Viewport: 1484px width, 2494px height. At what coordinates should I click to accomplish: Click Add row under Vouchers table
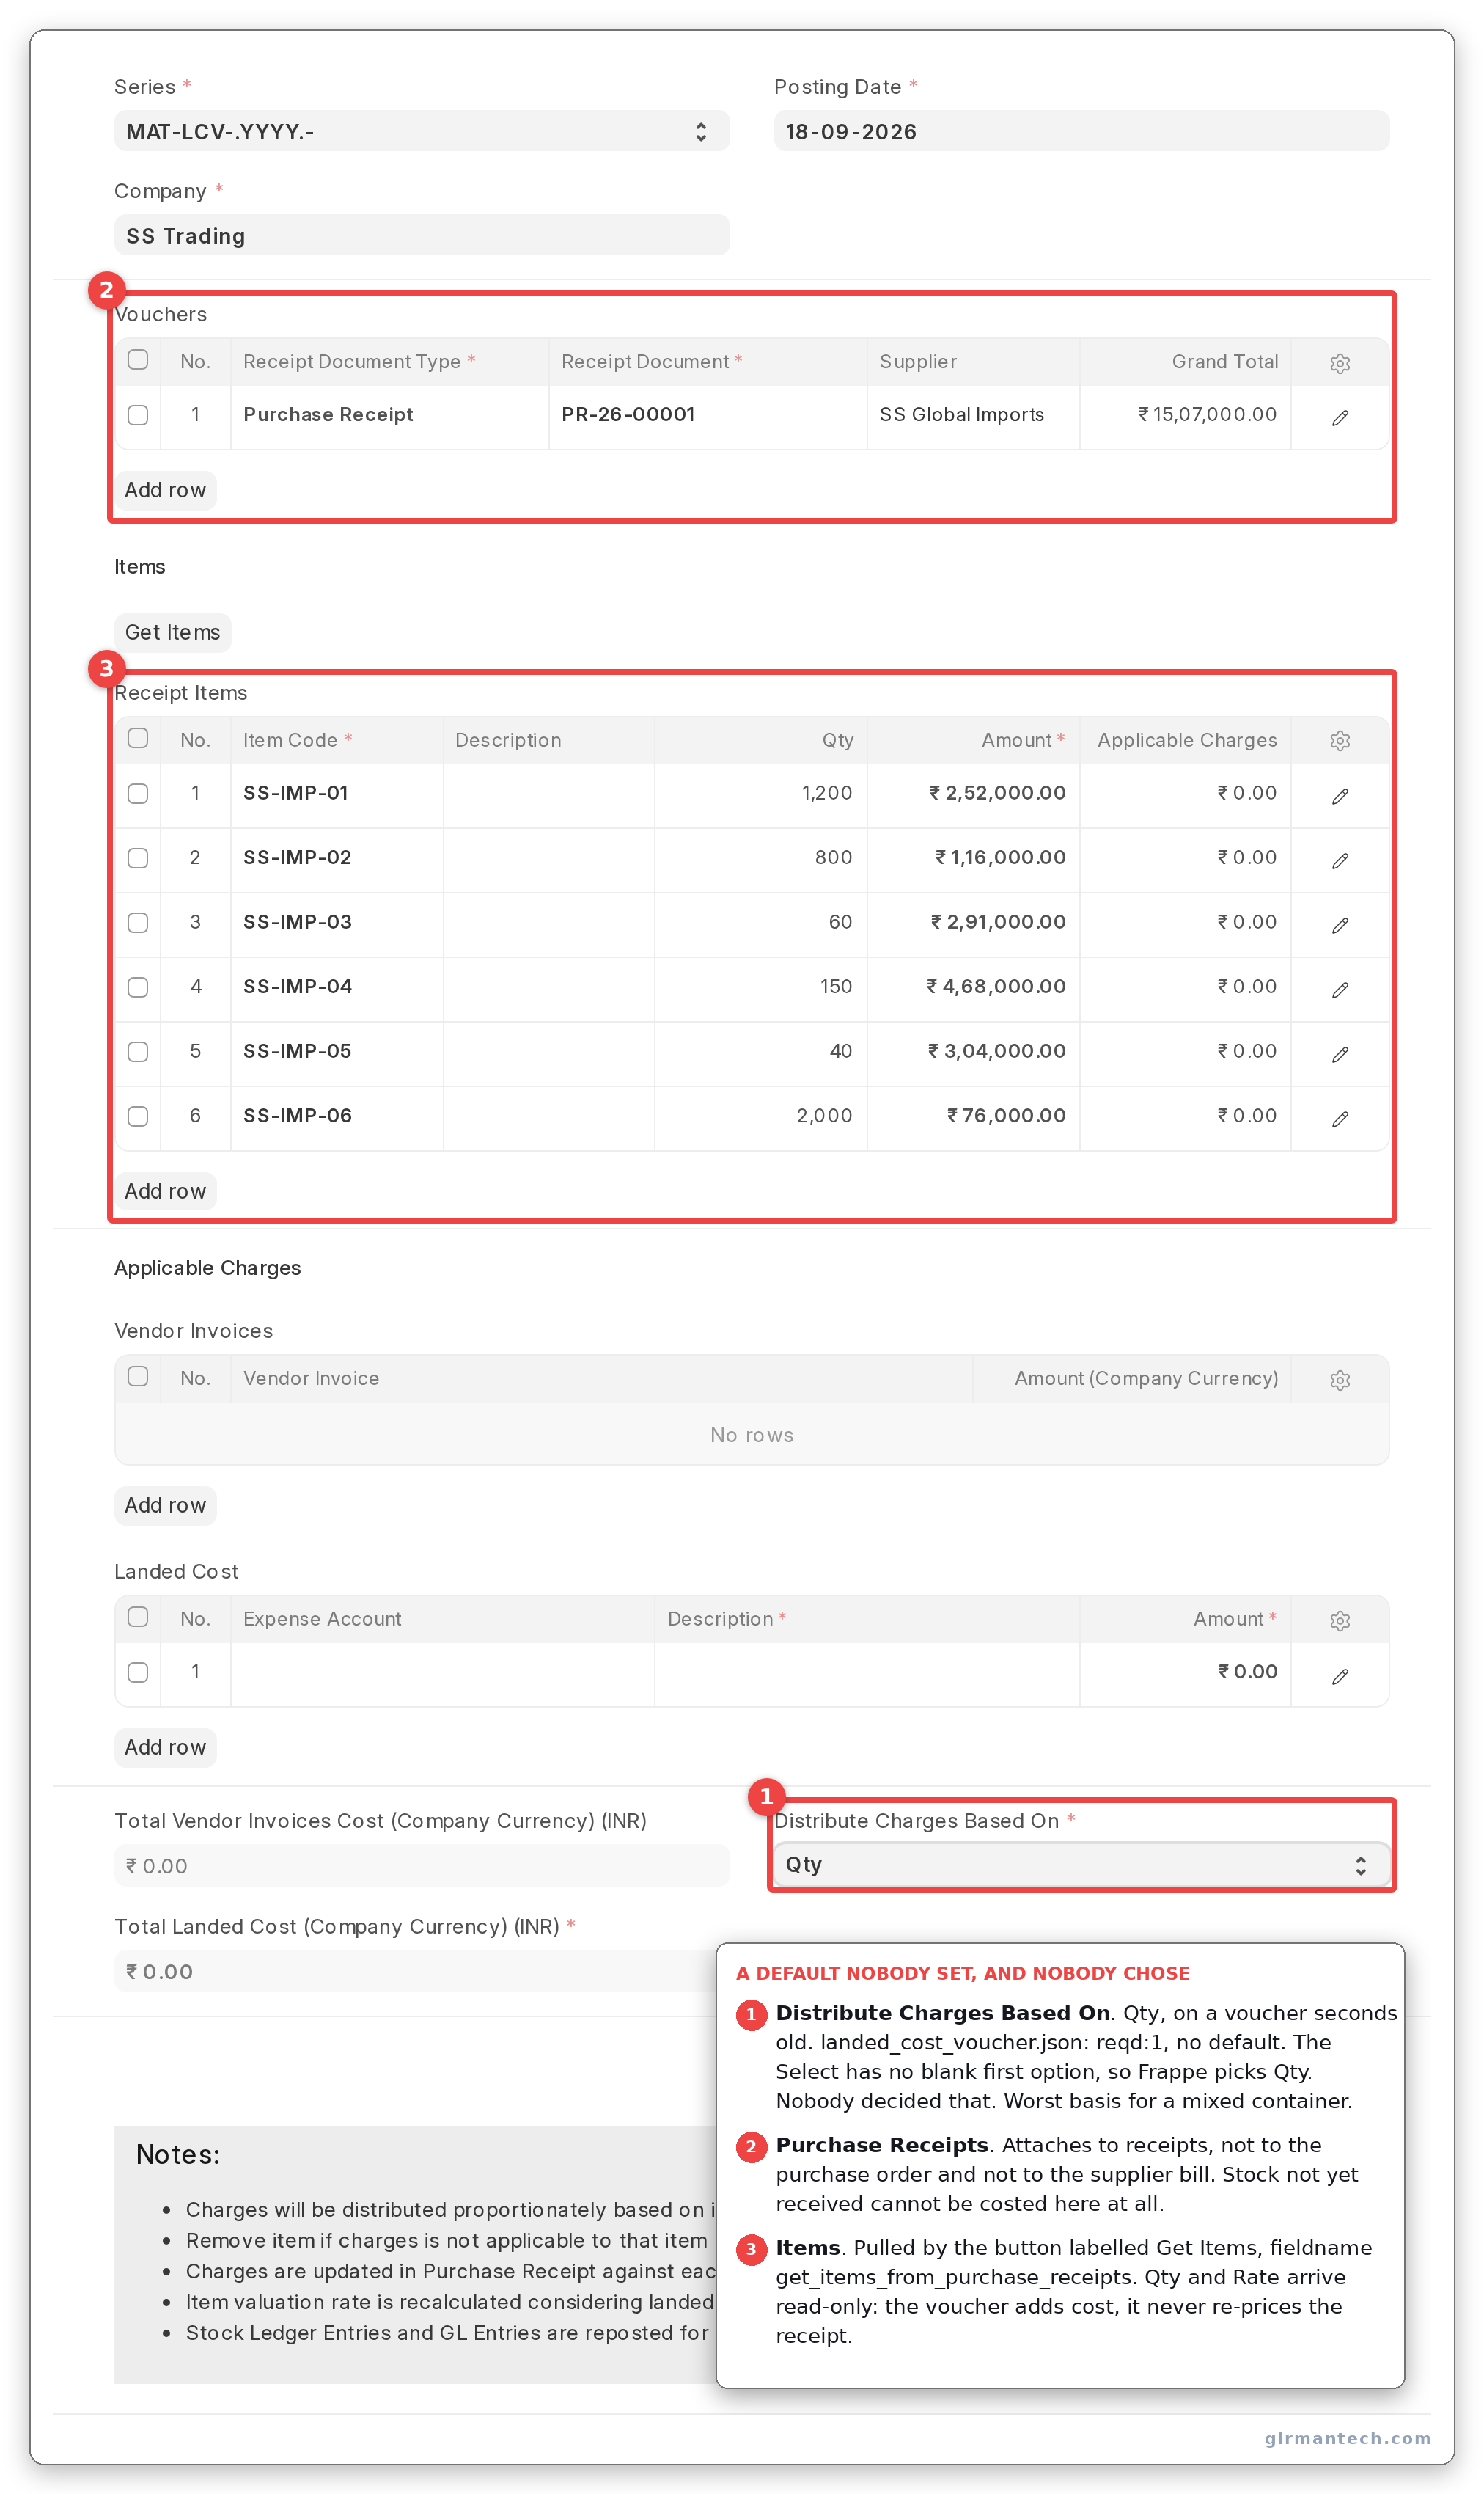point(165,490)
